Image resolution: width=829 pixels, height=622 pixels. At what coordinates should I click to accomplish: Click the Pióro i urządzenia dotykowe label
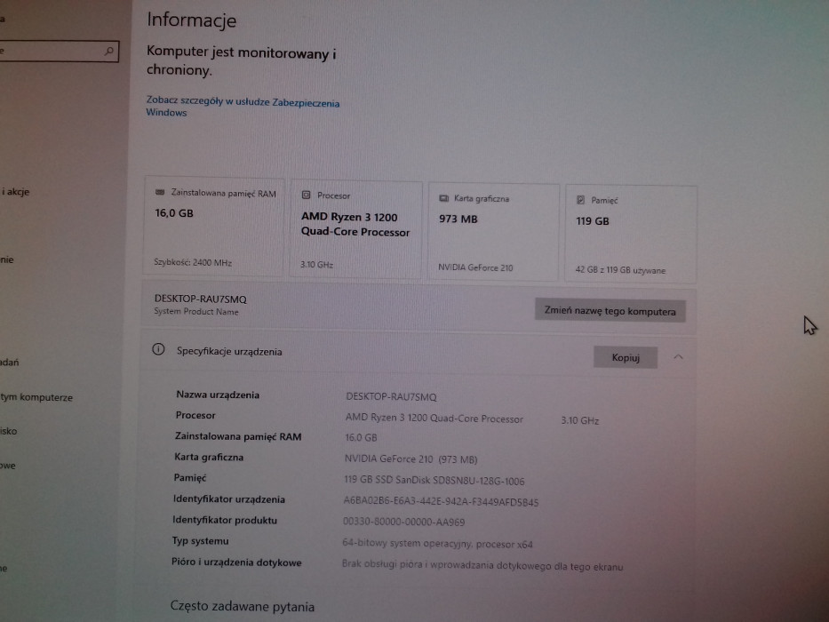pos(236,562)
